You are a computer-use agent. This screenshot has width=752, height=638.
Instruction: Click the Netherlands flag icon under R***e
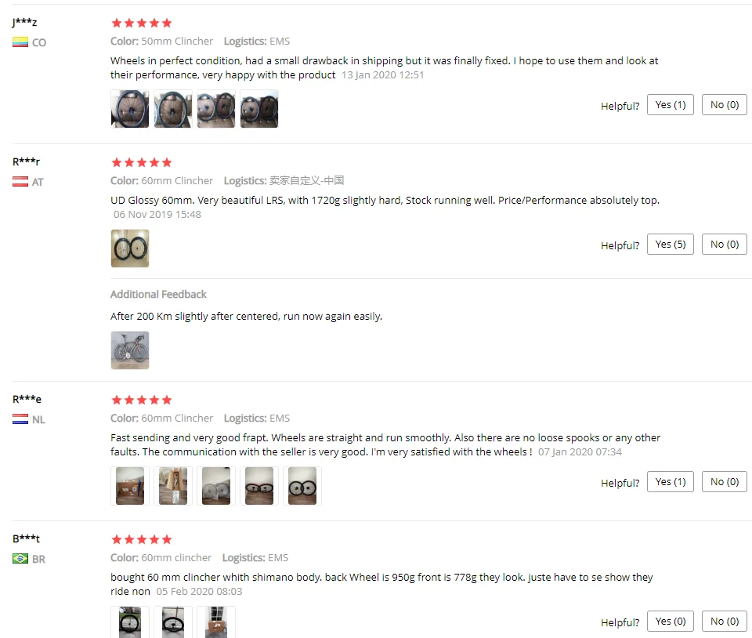click(20, 419)
